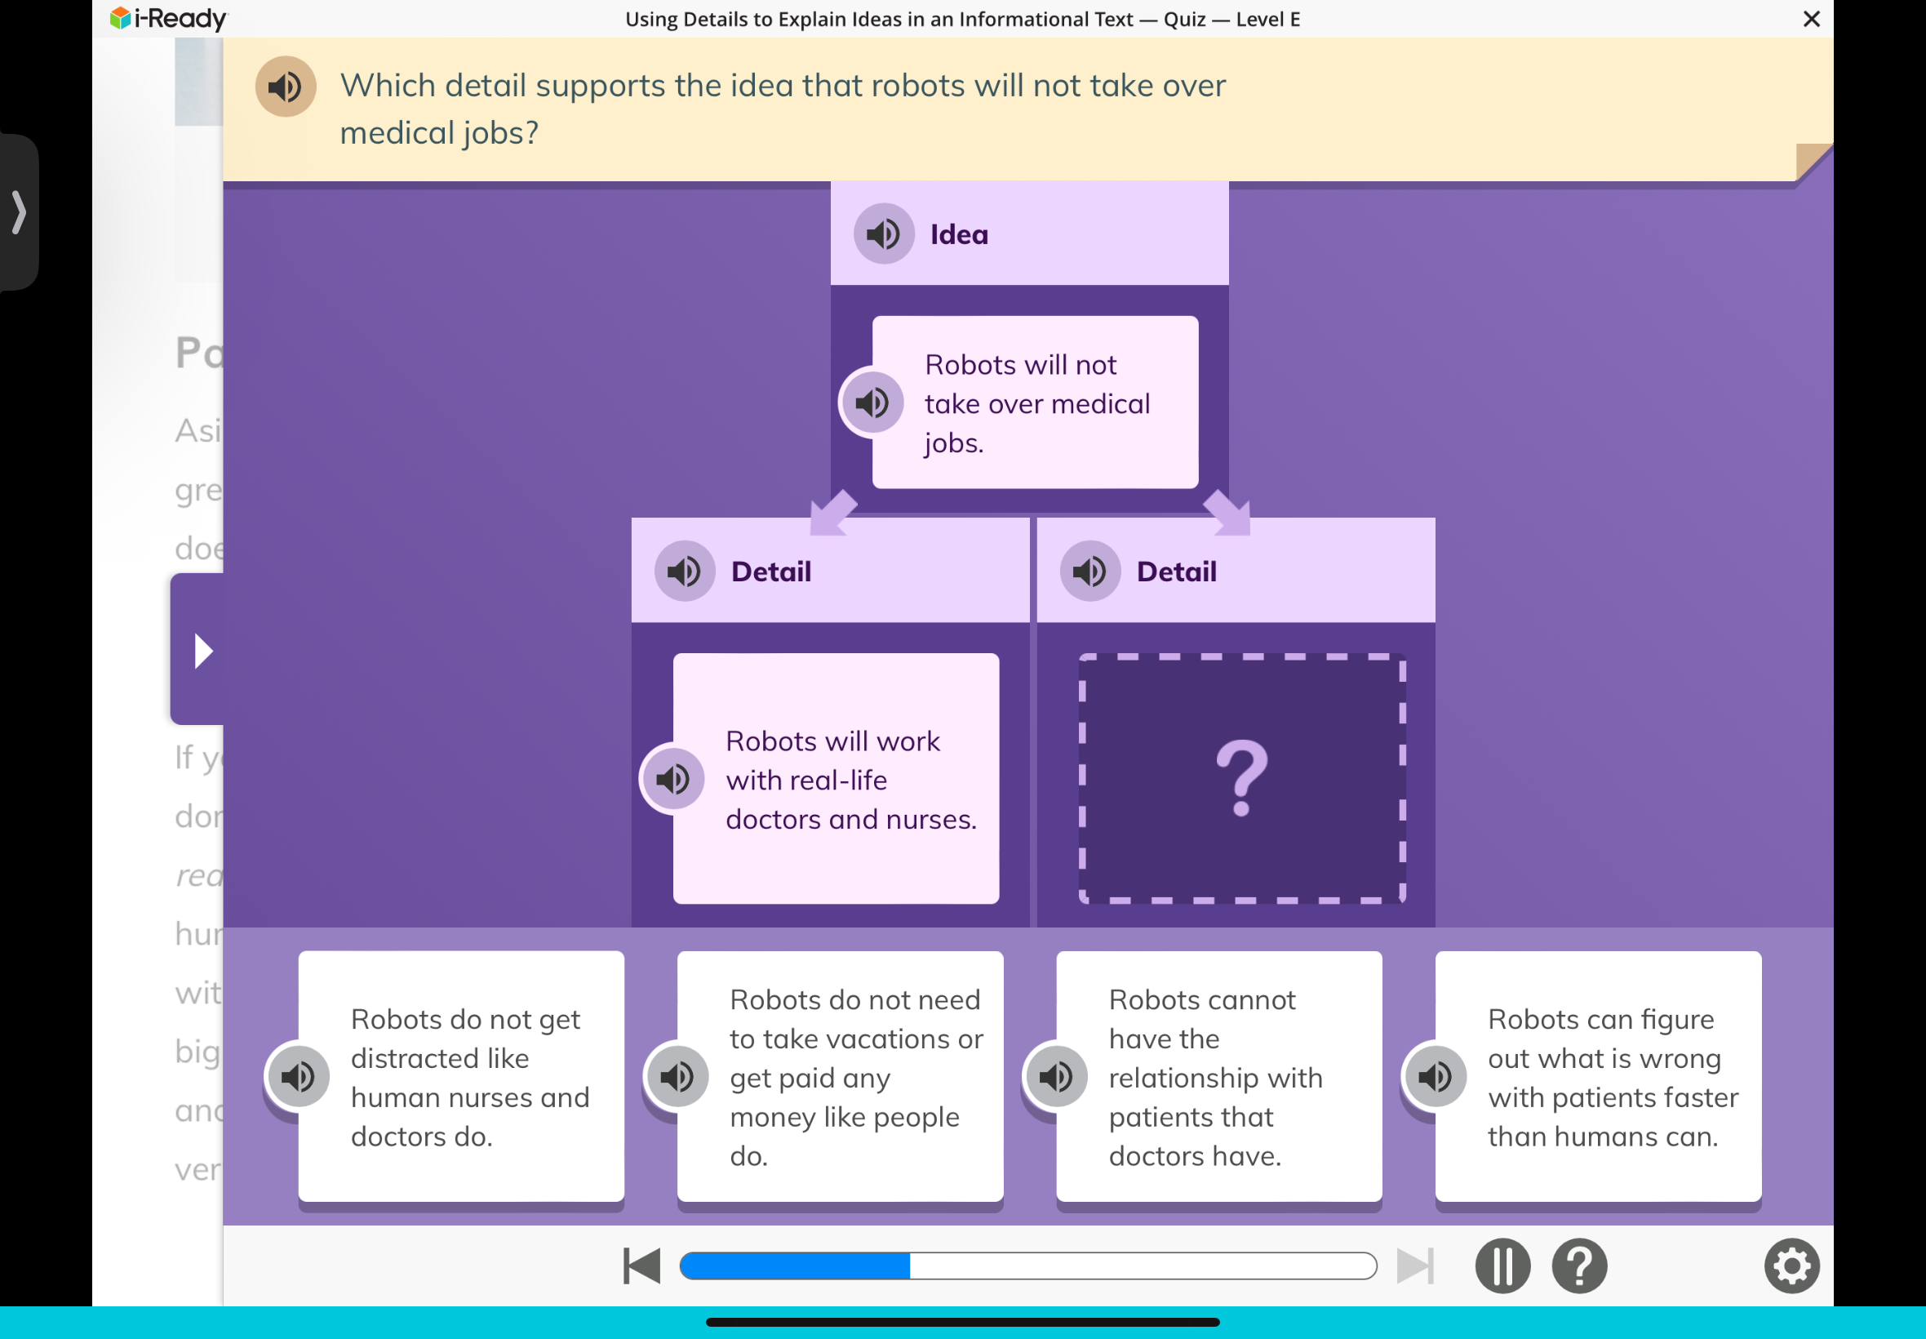Play audio for the question prompt
The height and width of the screenshot is (1339, 1926).
click(285, 87)
